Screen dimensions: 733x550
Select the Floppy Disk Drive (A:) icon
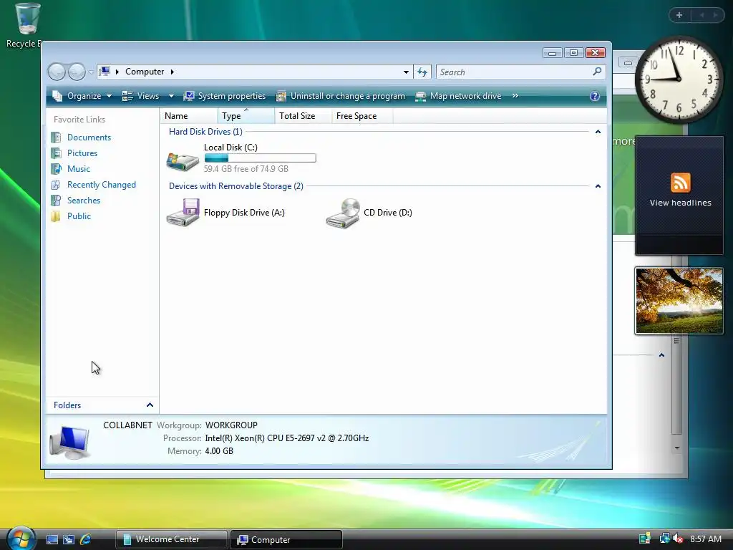pyautogui.click(x=183, y=212)
